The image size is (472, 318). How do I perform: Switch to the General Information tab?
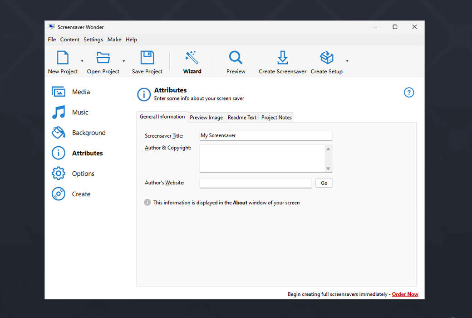pos(162,117)
